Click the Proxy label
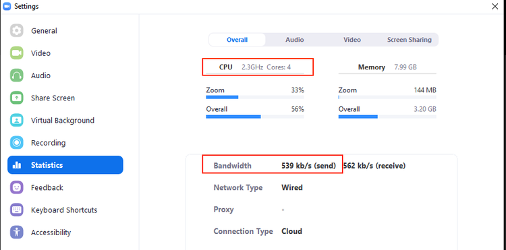This screenshot has width=506, height=250. [223, 210]
